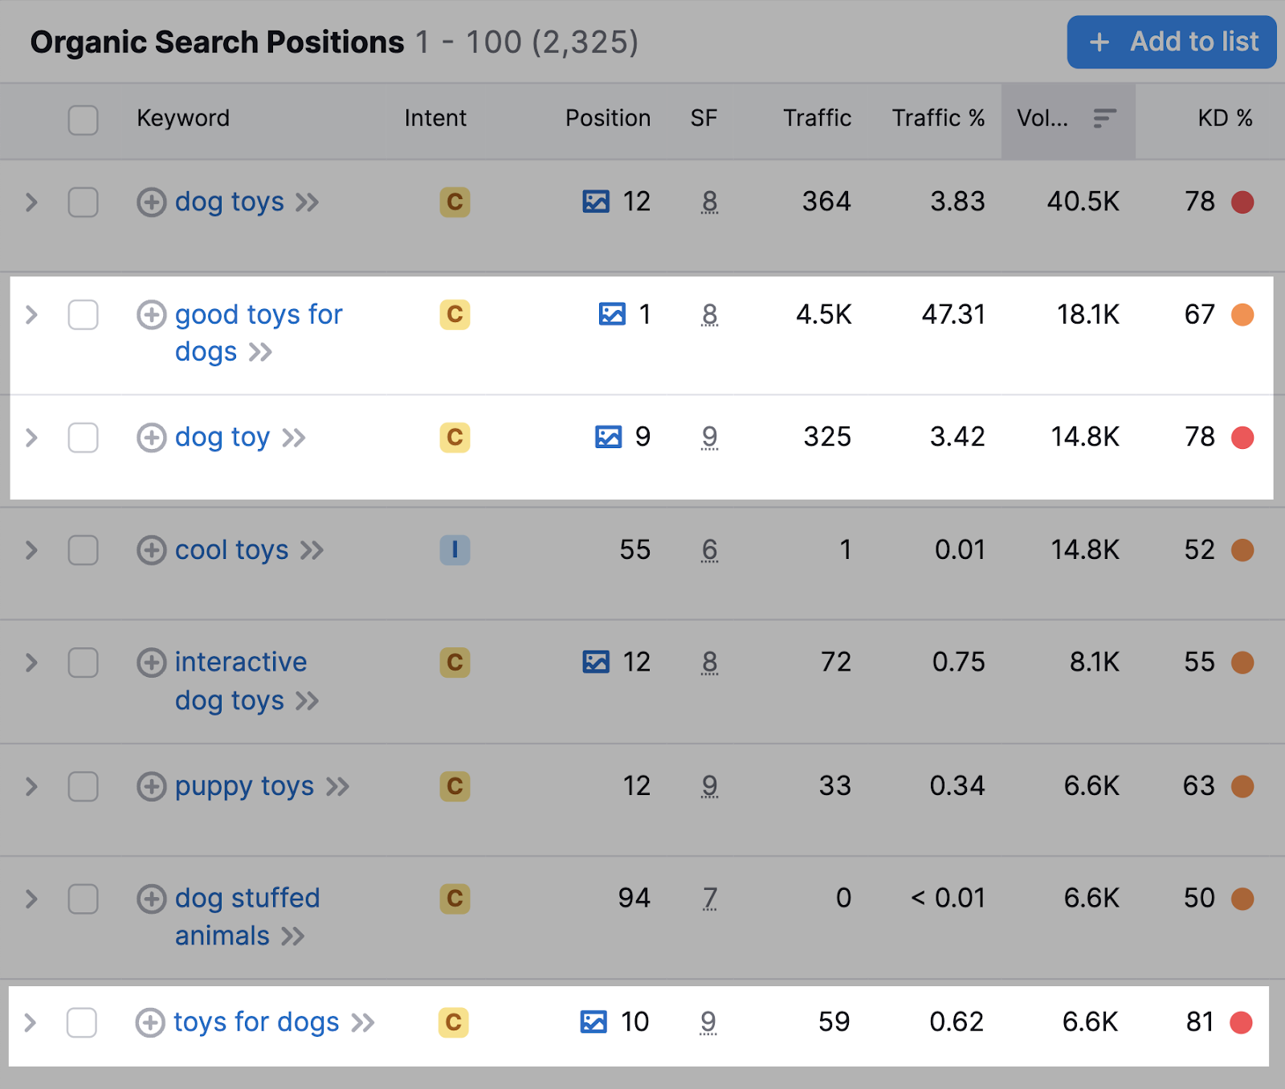Expand the "cool toys" row

click(x=31, y=550)
